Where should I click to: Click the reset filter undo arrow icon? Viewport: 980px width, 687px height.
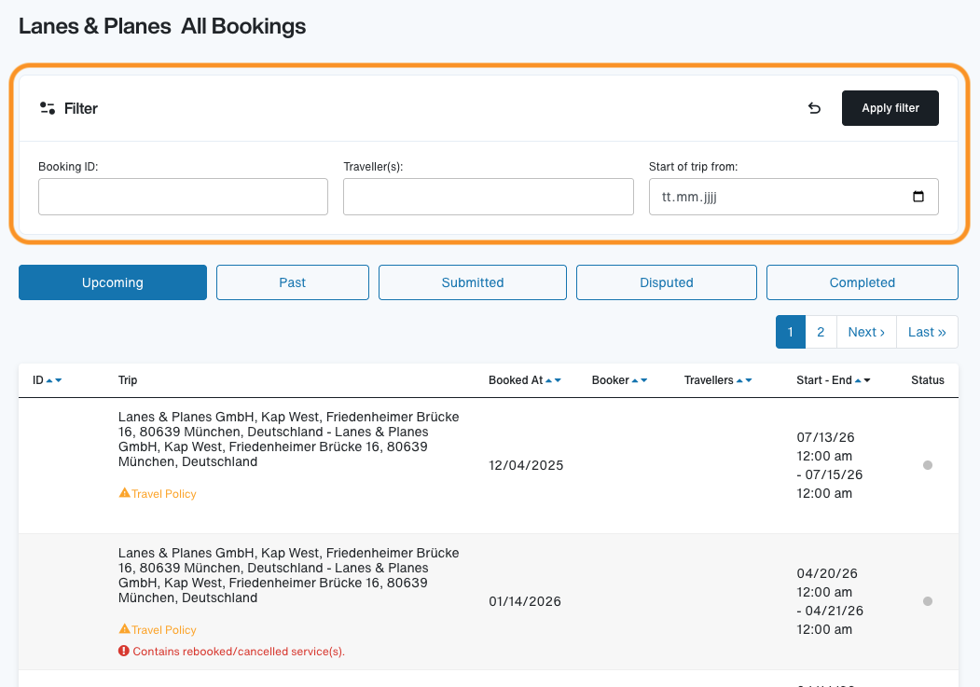(814, 108)
